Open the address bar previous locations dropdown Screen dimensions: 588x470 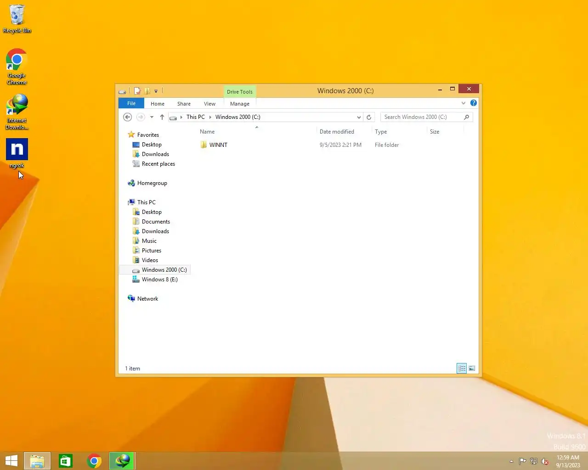pyautogui.click(x=359, y=117)
